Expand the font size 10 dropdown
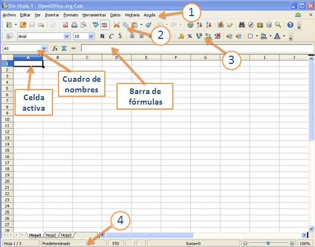Image resolution: width=315 pixels, height=247 pixels. point(91,36)
